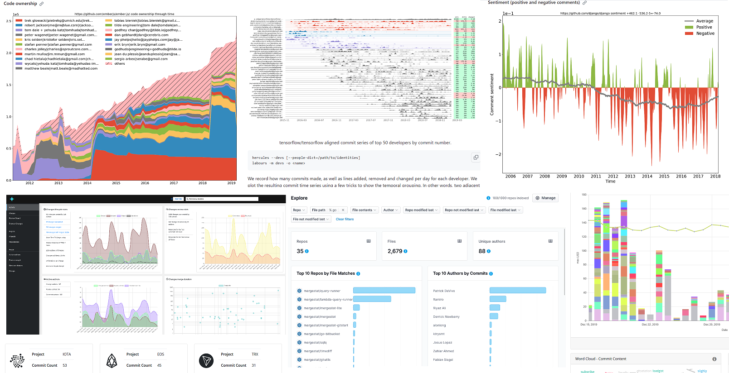The width and height of the screenshot is (729, 373).
Task: Open File not modified last dropdown
Action: coord(311,219)
